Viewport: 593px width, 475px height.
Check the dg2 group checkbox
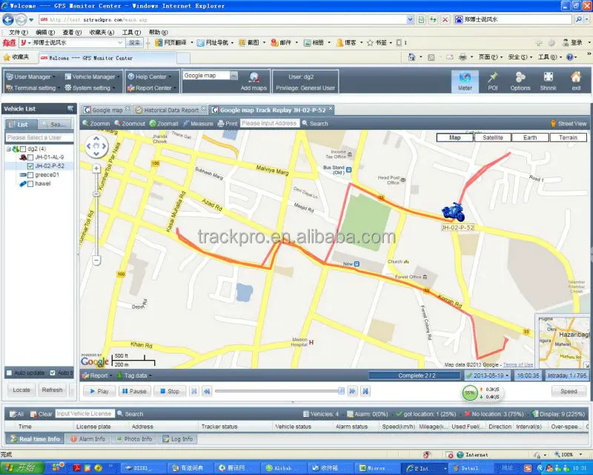pyautogui.click(x=23, y=149)
